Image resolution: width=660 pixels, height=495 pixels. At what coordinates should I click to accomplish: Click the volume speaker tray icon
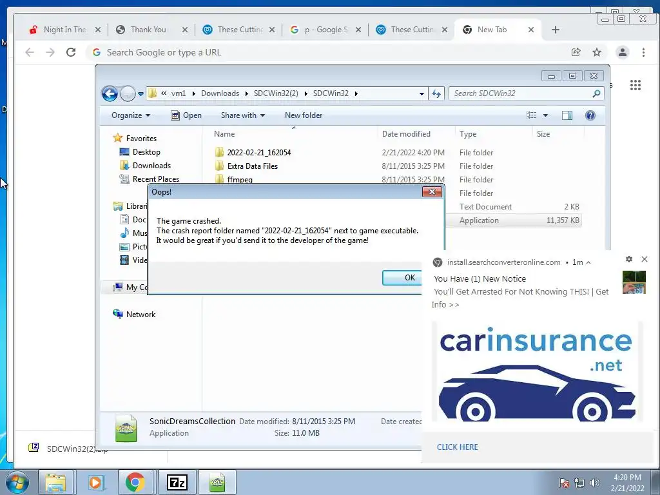594,483
